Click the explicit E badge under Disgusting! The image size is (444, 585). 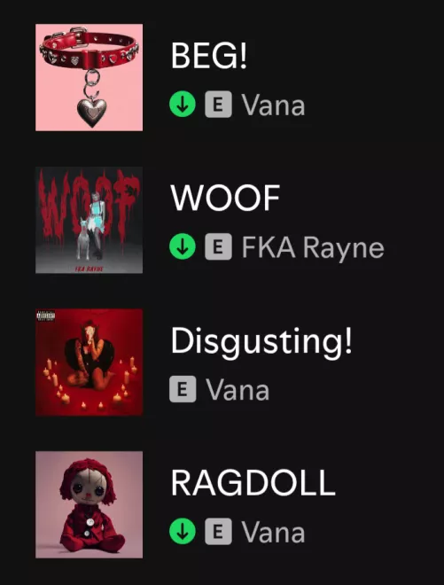tap(183, 389)
